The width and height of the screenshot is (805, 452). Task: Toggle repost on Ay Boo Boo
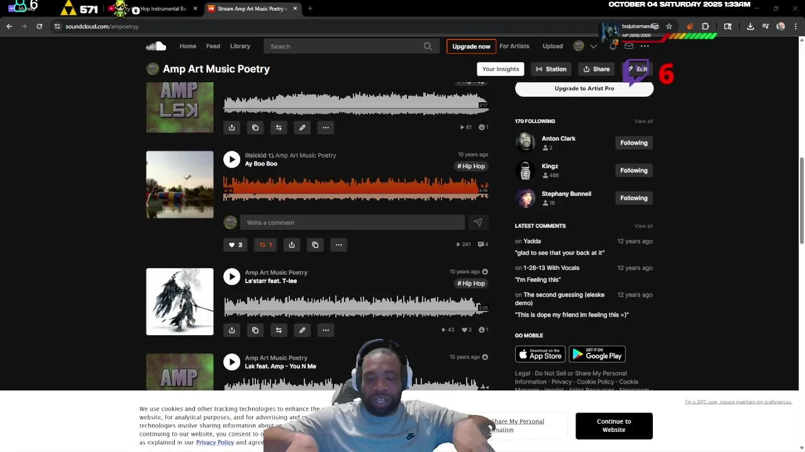[265, 245]
